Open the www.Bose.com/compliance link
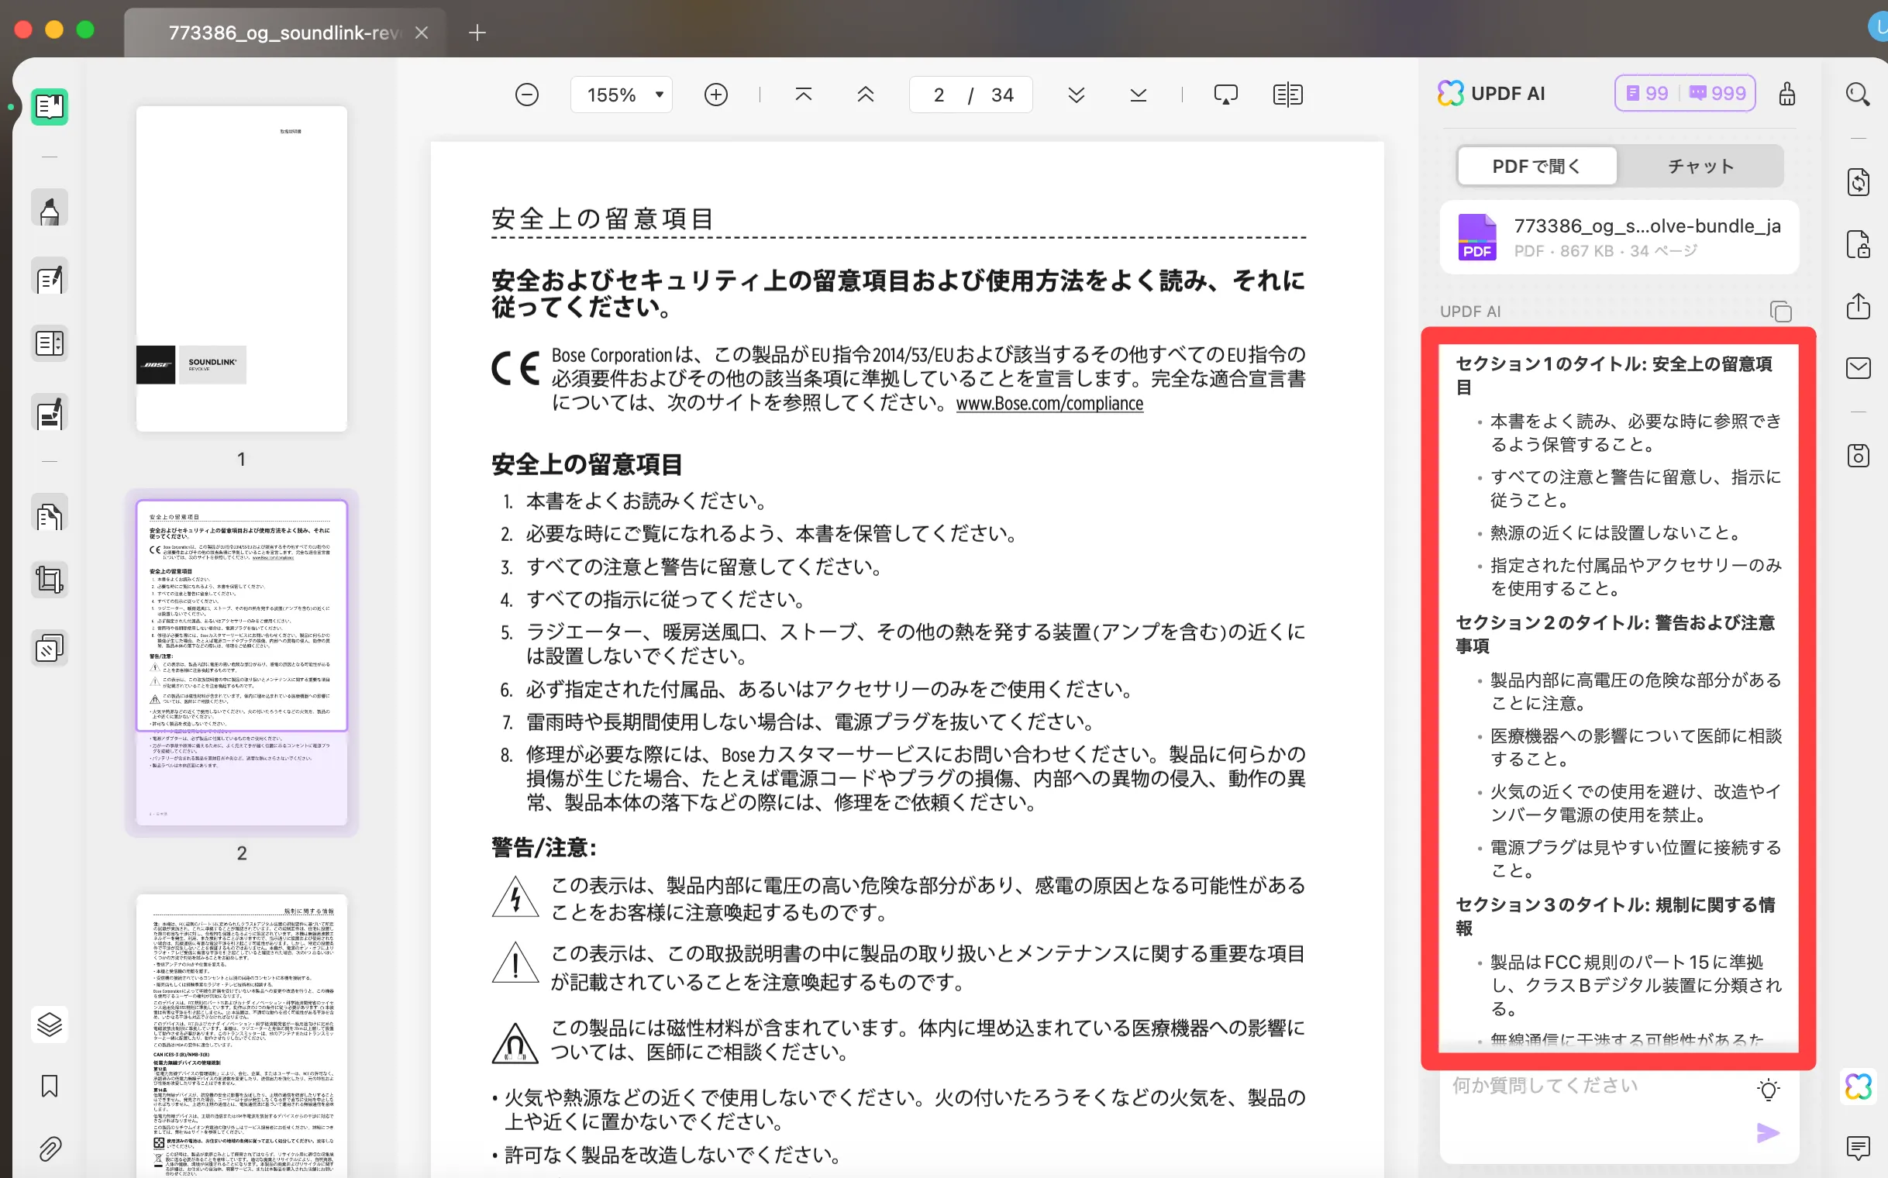The image size is (1888, 1178). point(1049,404)
